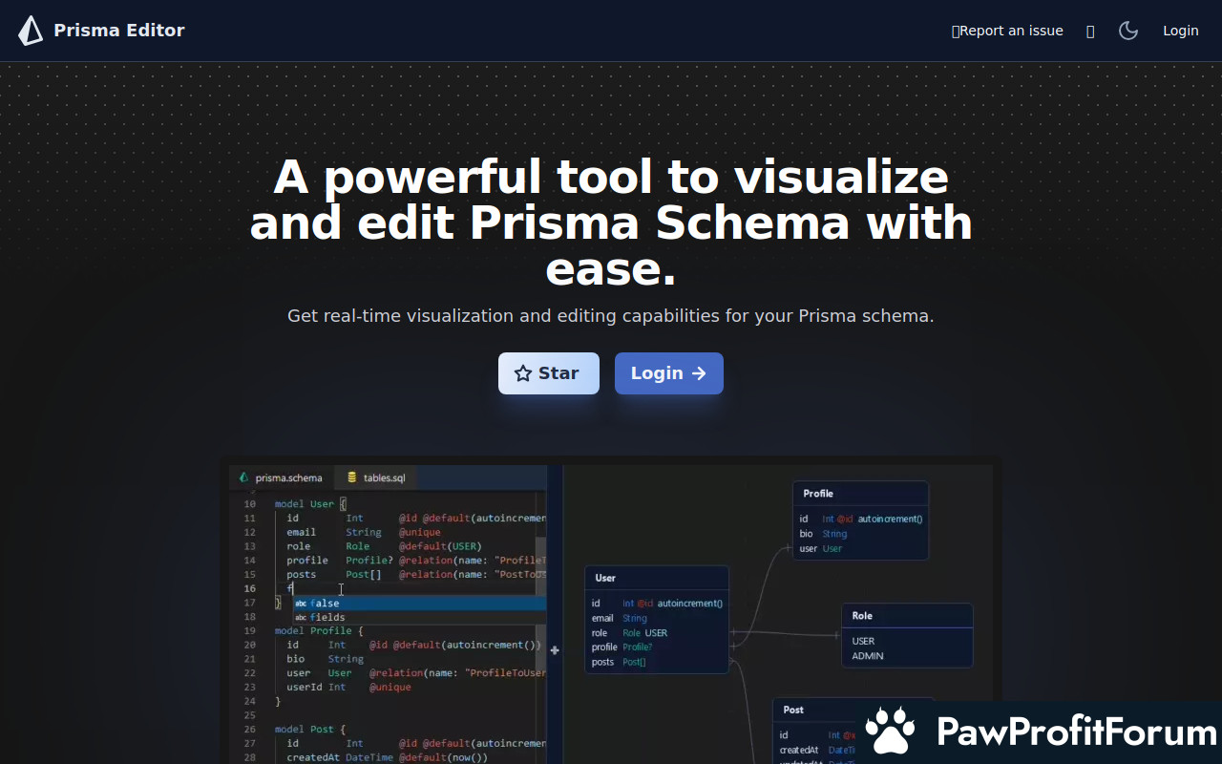Click the Profile model node header
1222x764 pixels.
[860, 494]
